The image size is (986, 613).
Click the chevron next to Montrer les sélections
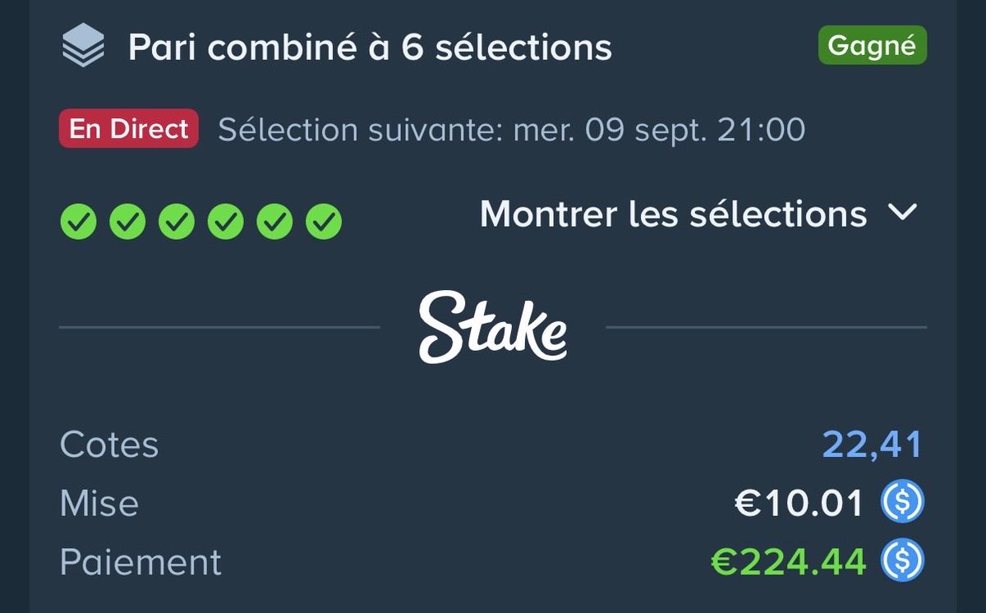pyautogui.click(x=902, y=214)
